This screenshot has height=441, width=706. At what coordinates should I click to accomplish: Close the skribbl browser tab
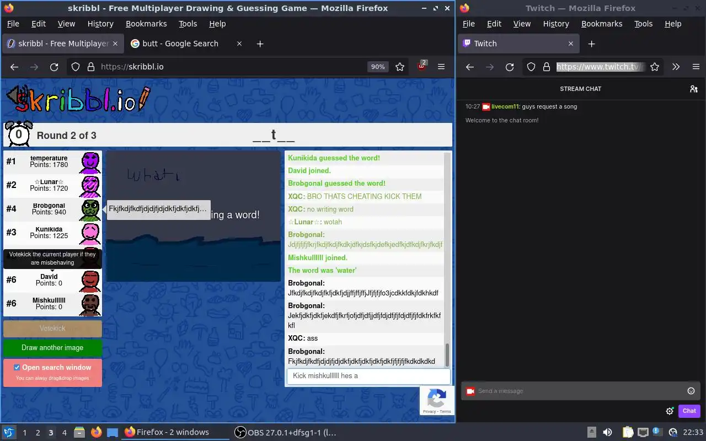[x=115, y=44]
